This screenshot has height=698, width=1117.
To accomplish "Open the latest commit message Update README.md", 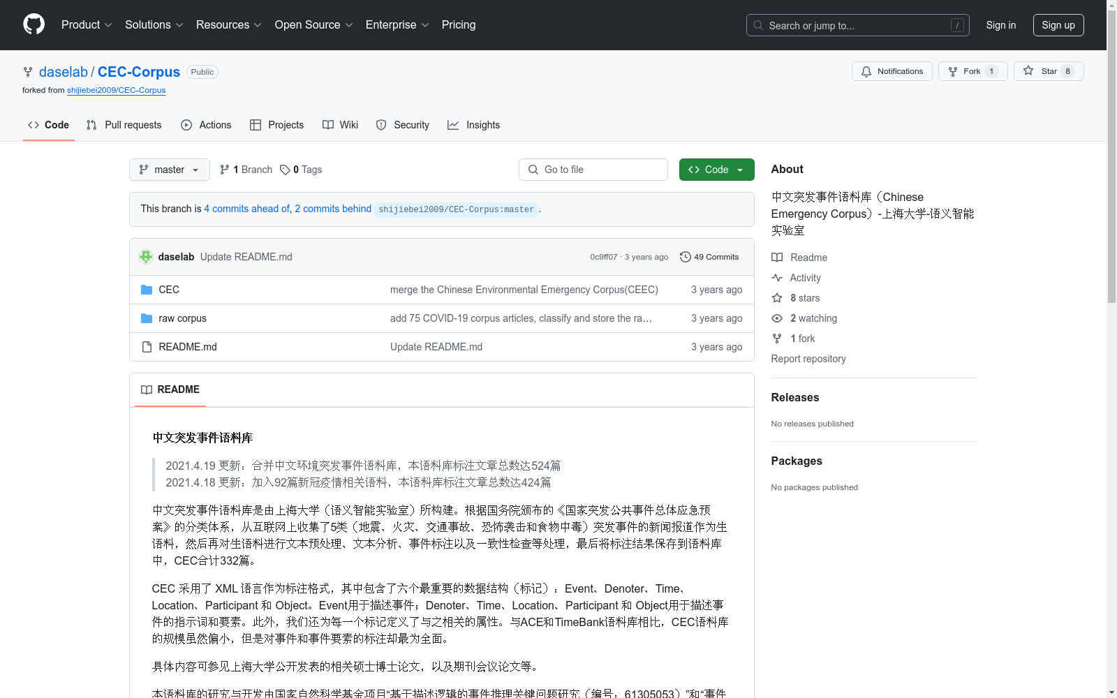I will [246, 257].
